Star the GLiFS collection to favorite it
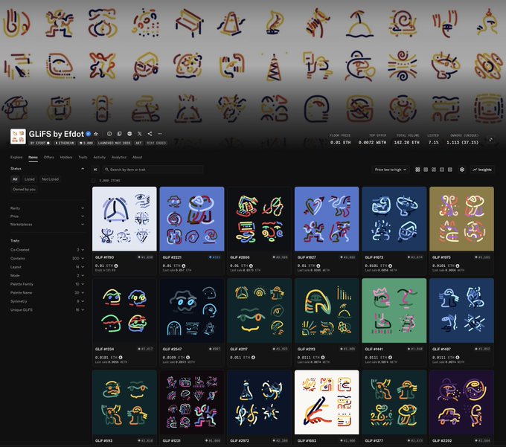This screenshot has width=506, height=447. coord(96,134)
